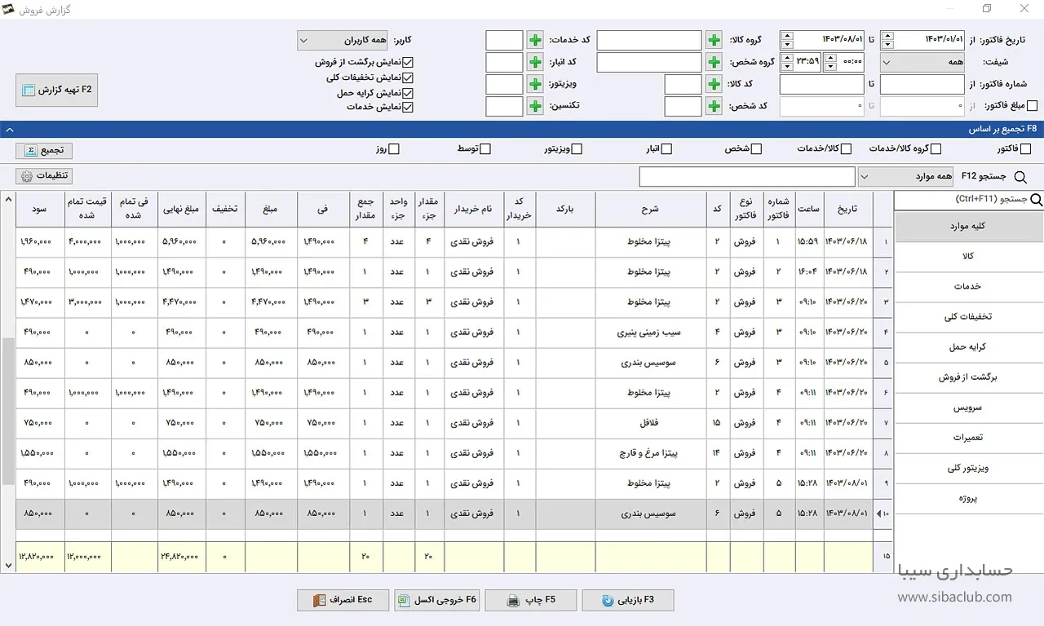1044x626 pixels.
Task: Click the table's vertical scrollbar
Action: [8, 408]
